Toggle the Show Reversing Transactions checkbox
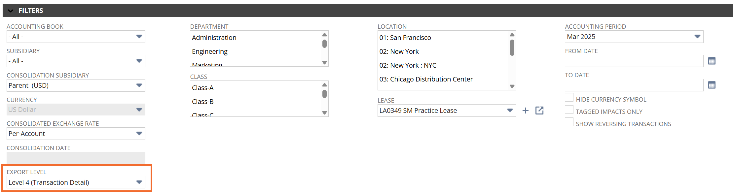733x192 pixels. click(x=569, y=122)
